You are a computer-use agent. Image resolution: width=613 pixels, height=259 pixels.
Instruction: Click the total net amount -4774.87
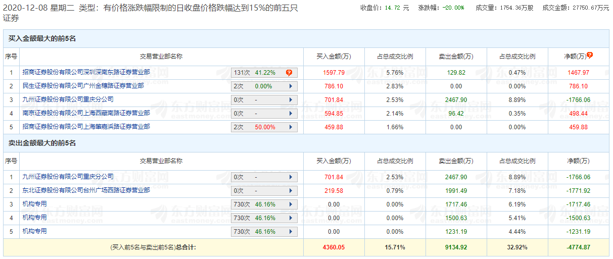(x=579, y=247)
